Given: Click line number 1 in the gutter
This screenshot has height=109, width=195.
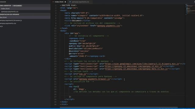Looking at the screenshot, I should coord(56,5).
